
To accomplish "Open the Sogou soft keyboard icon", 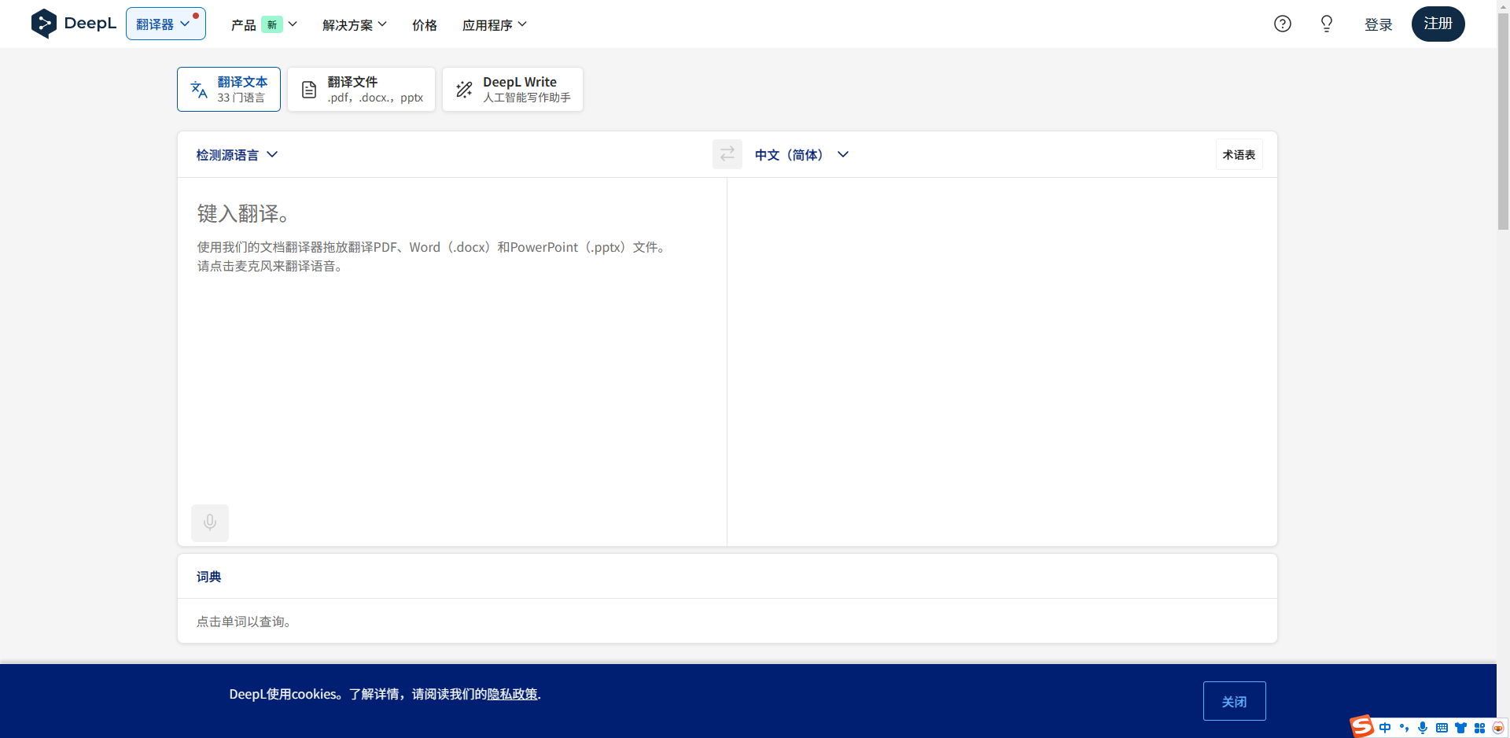I will click(x=1442, y=728).
